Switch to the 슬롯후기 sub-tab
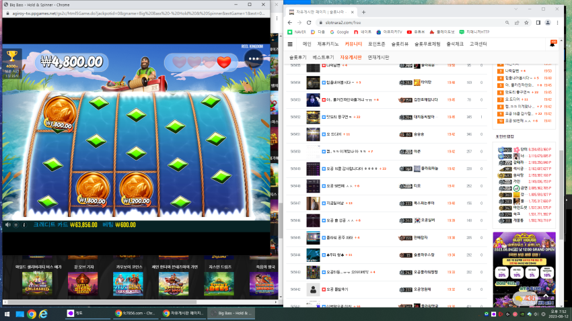 (297, 58)
